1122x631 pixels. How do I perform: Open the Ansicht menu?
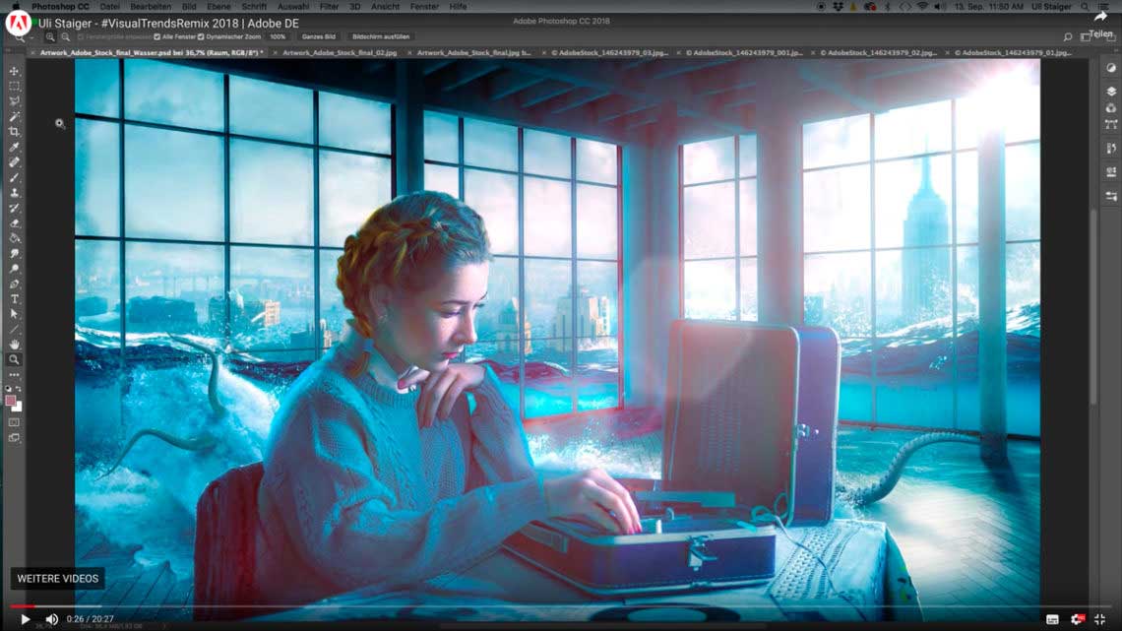(x=385, y=7)
